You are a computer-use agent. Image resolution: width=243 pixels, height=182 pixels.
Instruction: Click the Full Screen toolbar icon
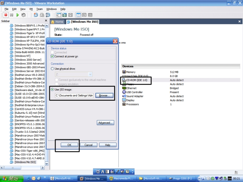point(70,15)
